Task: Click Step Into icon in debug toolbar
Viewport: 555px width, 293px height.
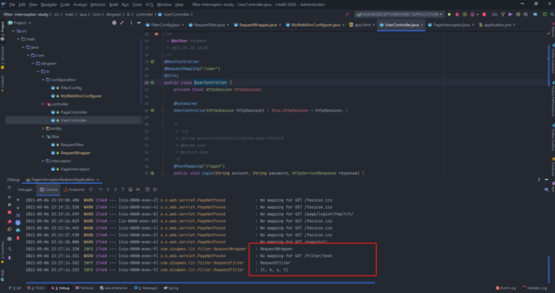Action: coord(108,189)
